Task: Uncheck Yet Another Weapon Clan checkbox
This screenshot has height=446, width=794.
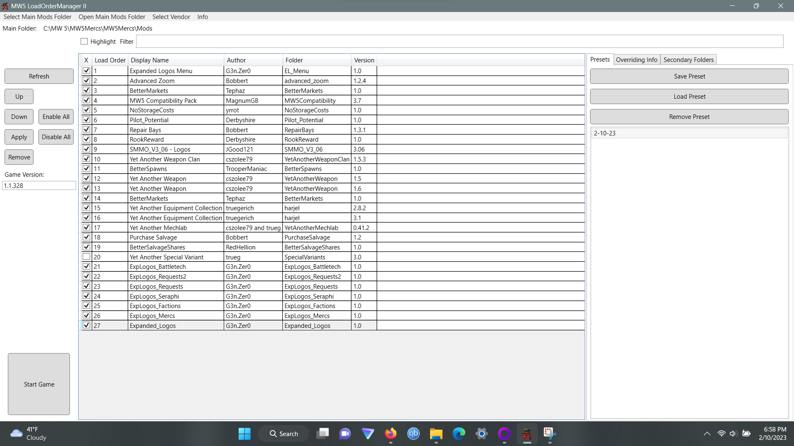Action: tap(86, 159)
